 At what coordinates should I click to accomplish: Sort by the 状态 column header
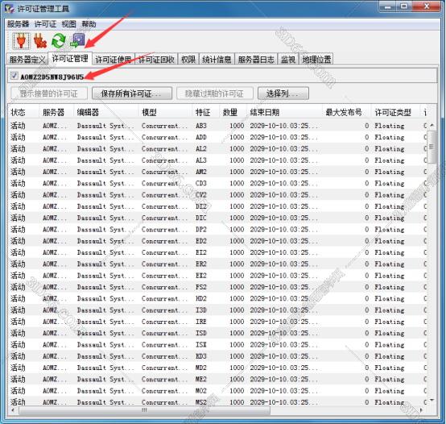tap(24, 112)
